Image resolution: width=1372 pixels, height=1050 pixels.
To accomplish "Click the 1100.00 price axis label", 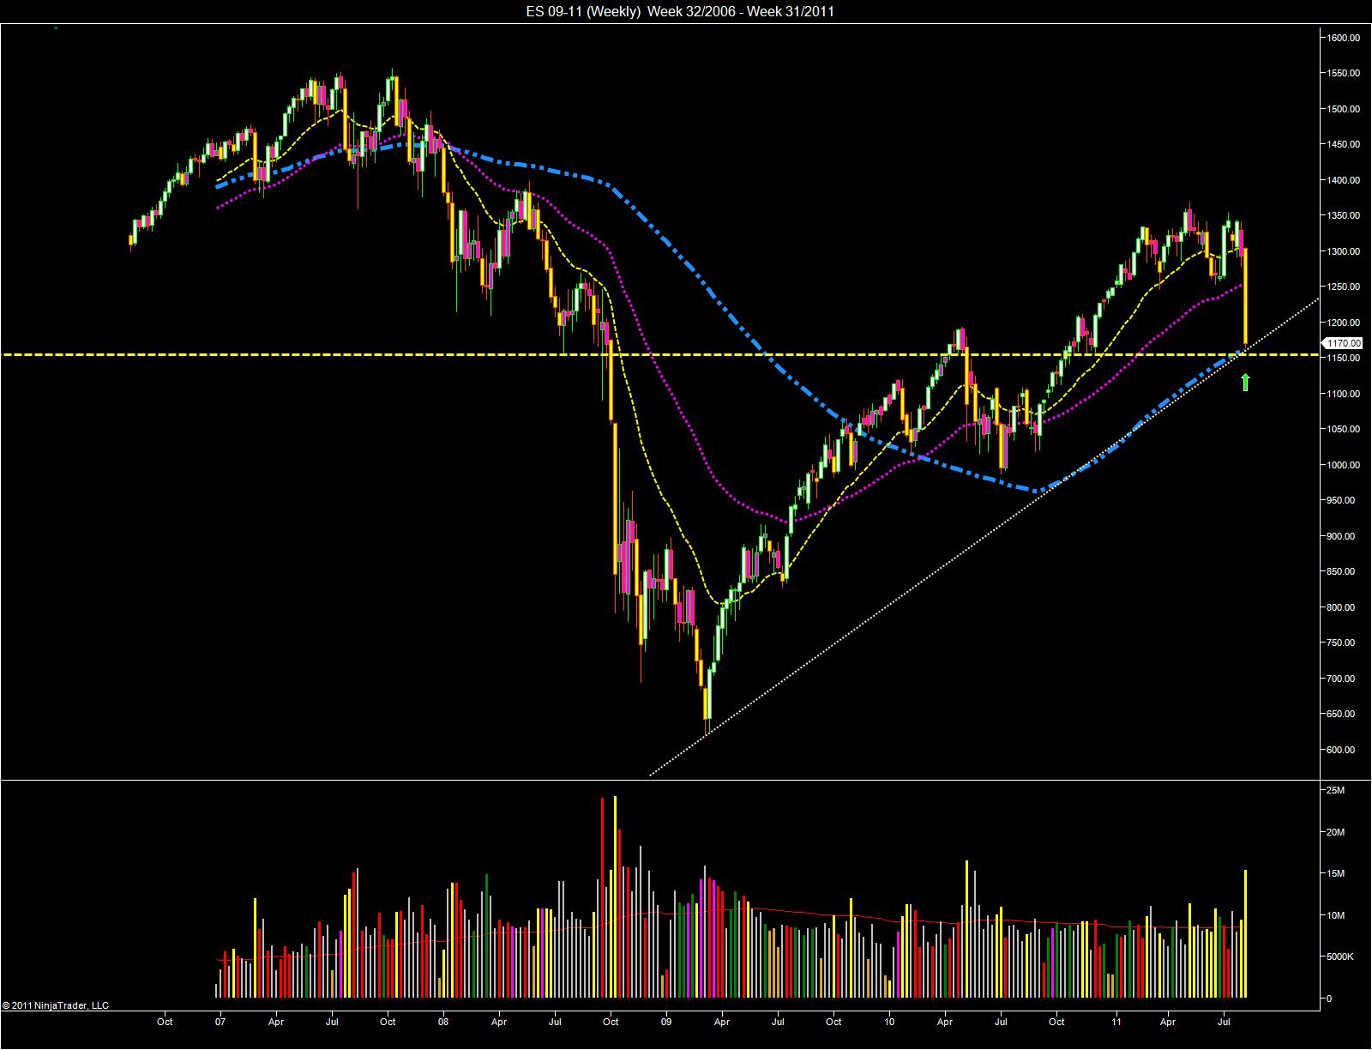I will [x=1344, y=394].
